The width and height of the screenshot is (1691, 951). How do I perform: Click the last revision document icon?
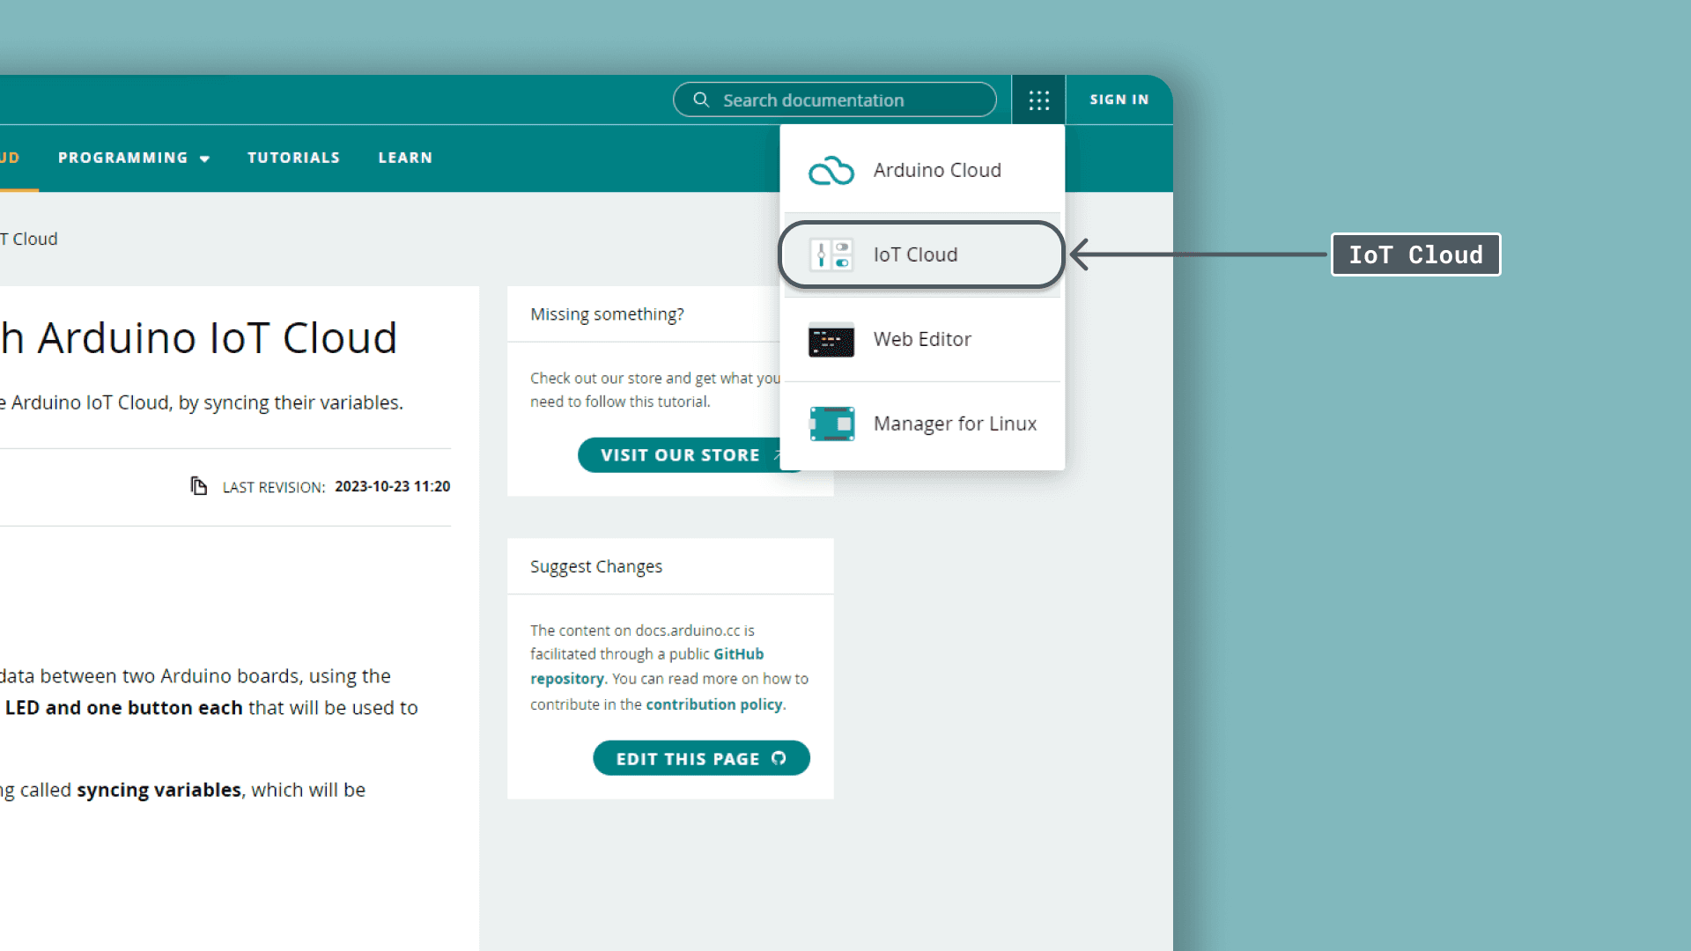pyautogui.click(x=199, y=486)
